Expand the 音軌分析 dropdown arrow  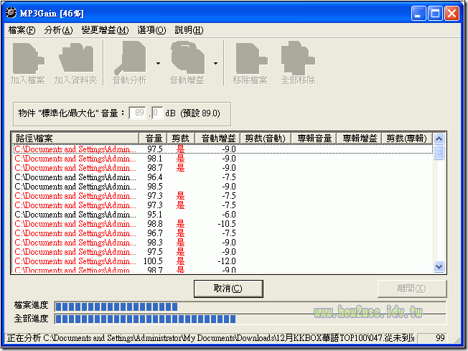click(158, 64)
